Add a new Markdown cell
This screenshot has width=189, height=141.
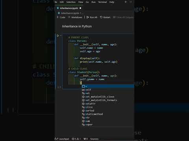tap(75, 17)
